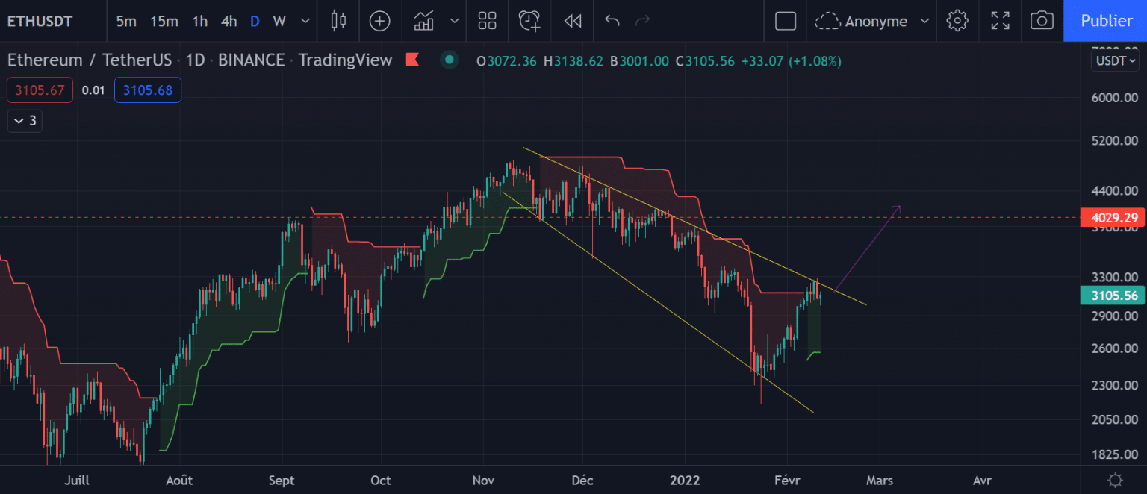Open the USDT currency dropdown
The width and height of the screenshot is (1147, 494).
1115,61
